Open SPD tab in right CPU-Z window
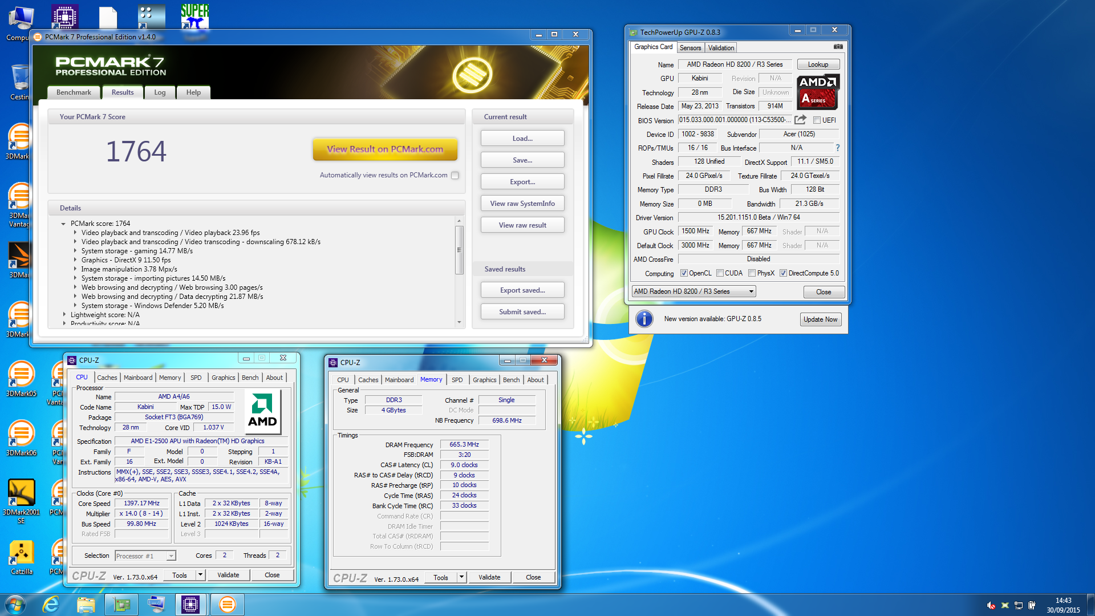 click(x=457, y=380)
